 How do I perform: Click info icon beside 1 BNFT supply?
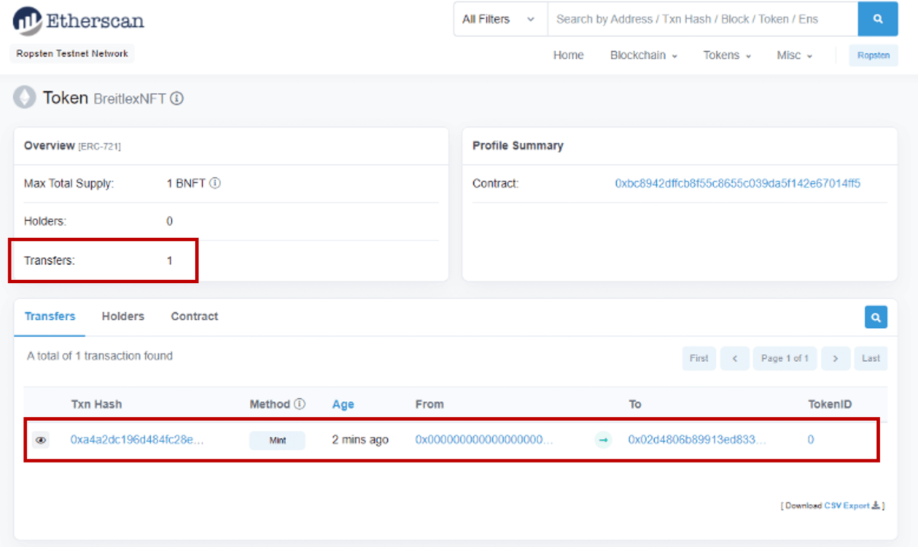(x=215, y=183)
